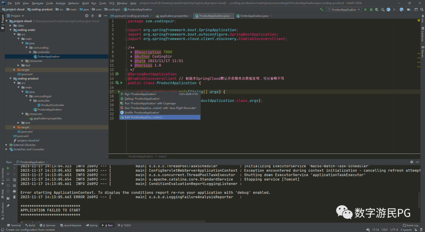The image size is (425, 232).
Task: Click the locate-in-project target icon
Action: (x=87, y=16)
